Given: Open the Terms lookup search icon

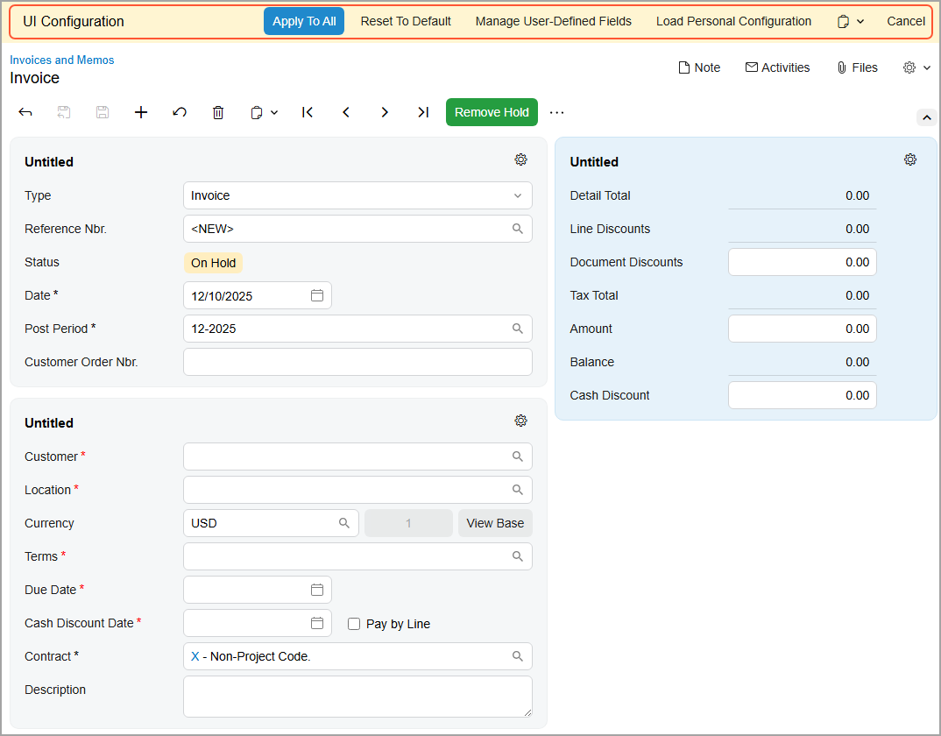Looking at the screenshot, I should pyautogui.click(x=517, y=556).
